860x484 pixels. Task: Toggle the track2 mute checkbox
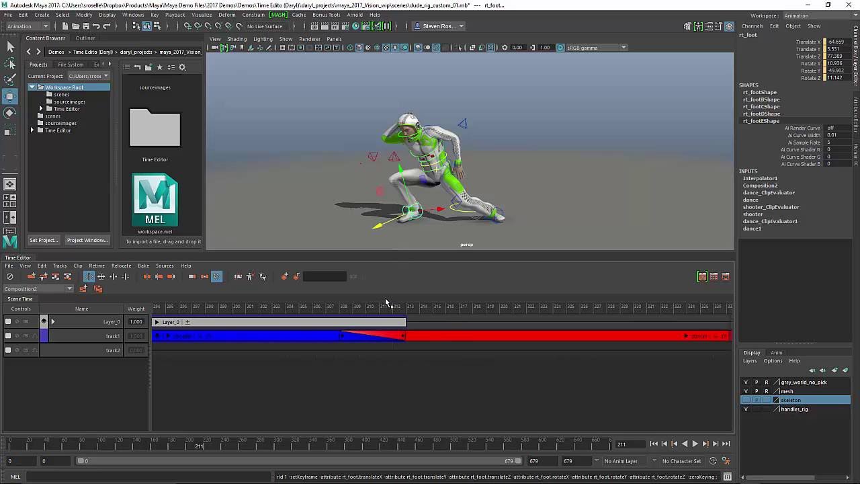tap(8, 350)
